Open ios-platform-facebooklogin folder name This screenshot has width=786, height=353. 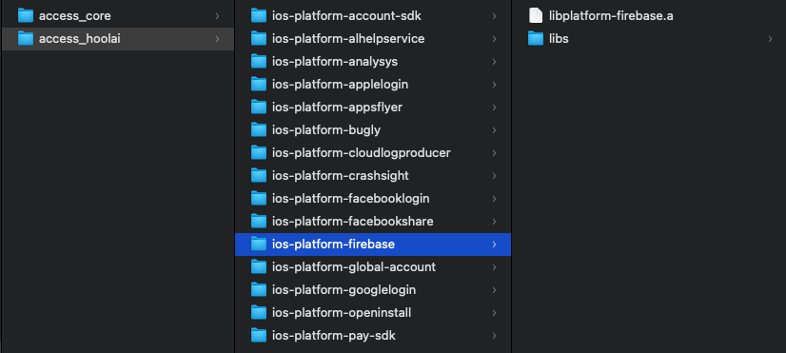pos(351,198)
